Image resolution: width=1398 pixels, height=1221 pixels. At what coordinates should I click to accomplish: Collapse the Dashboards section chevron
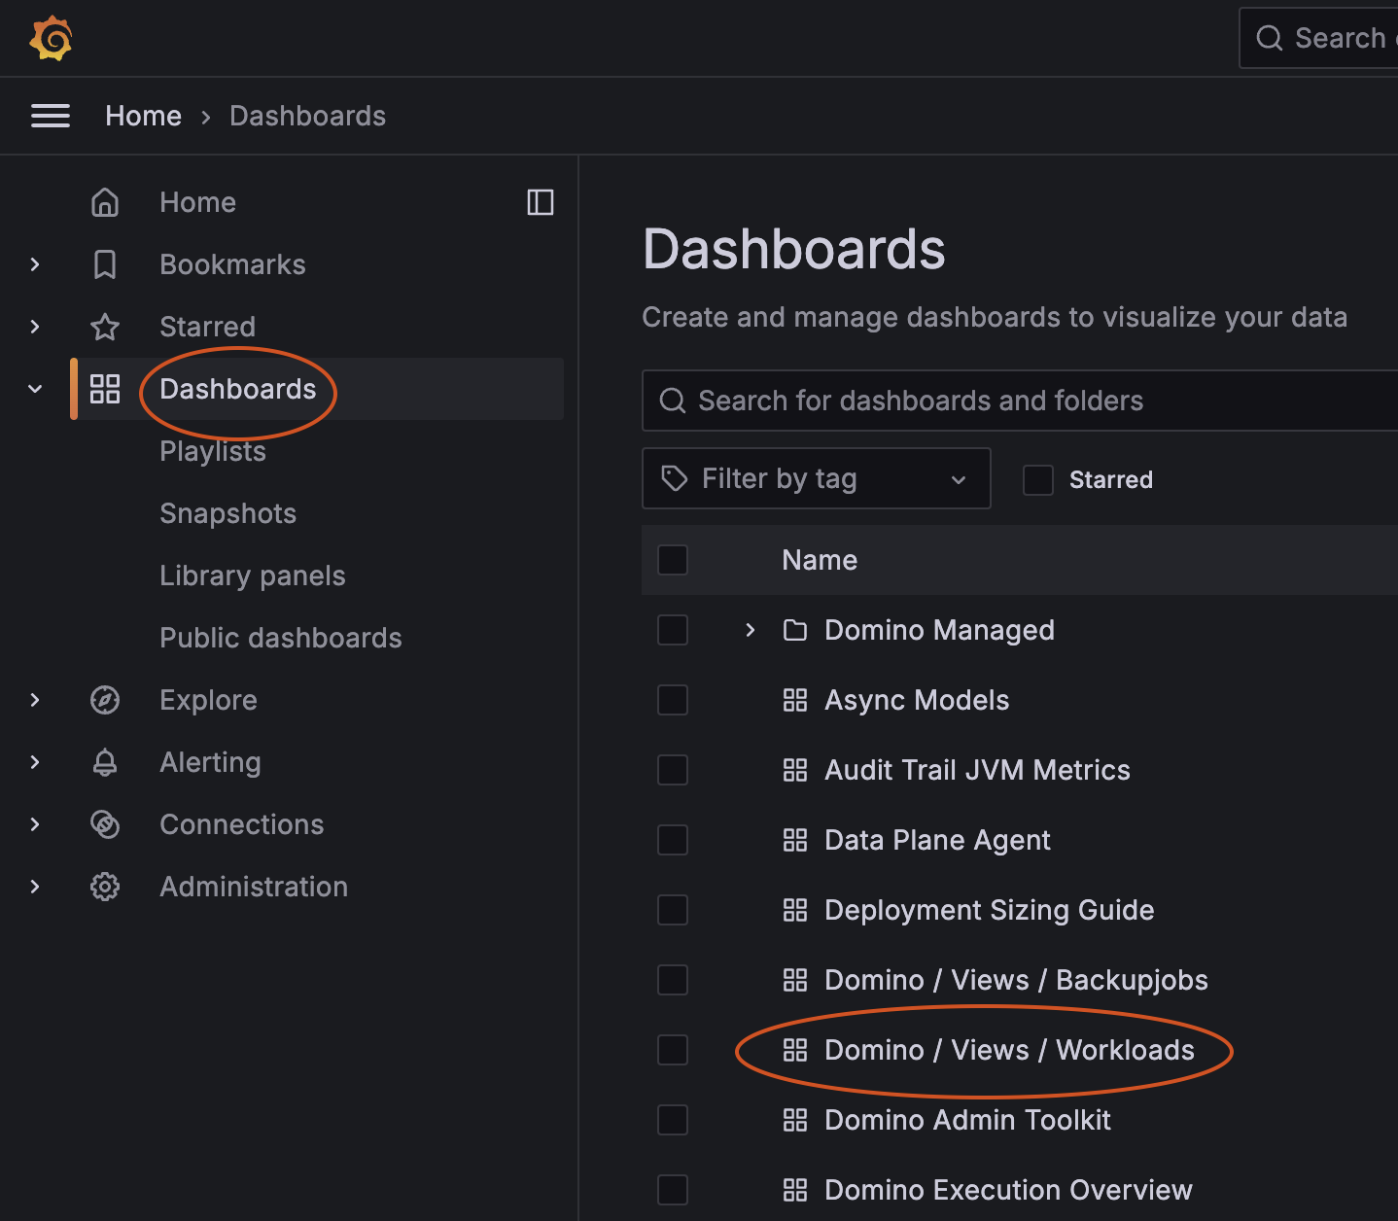(35, 389)
